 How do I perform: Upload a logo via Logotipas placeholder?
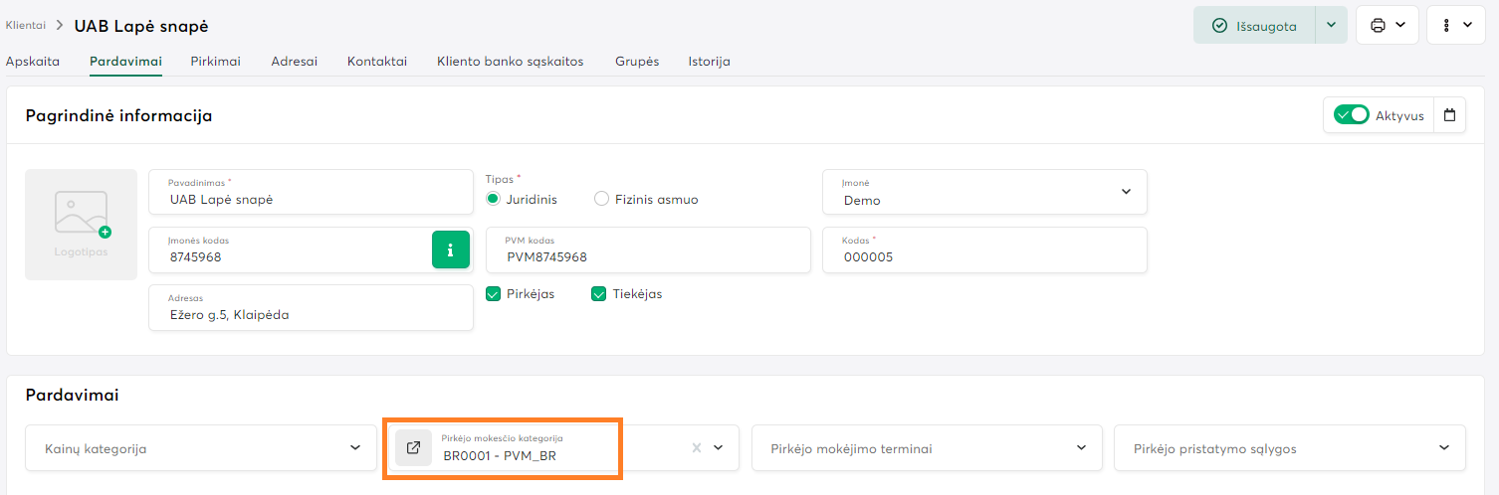[x=81, y=225]
